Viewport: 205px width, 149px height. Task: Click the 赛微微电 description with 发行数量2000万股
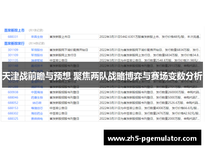pos(150,119)
